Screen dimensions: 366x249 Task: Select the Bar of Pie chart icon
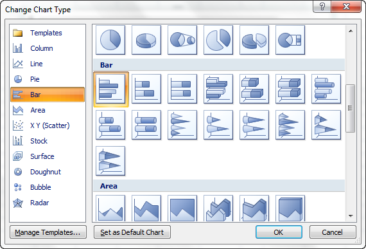(x=290, y=40)
